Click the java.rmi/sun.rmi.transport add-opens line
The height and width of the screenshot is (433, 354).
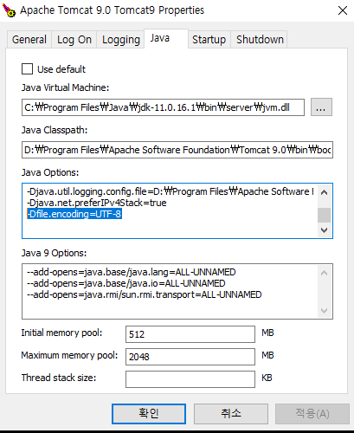tap(145, 294)
